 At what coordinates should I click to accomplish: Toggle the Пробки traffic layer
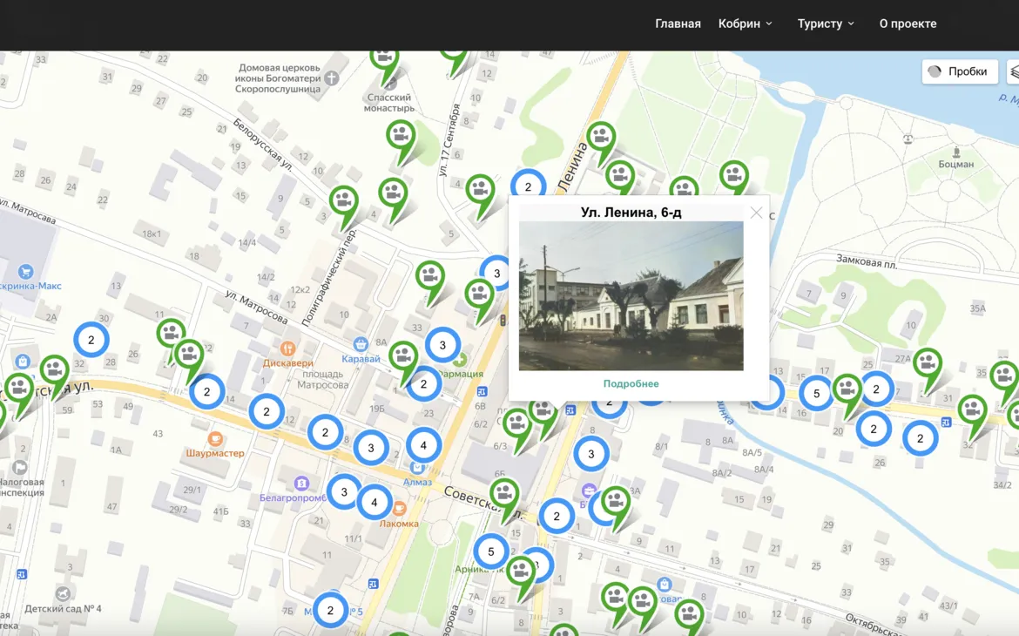pos(959,71)
